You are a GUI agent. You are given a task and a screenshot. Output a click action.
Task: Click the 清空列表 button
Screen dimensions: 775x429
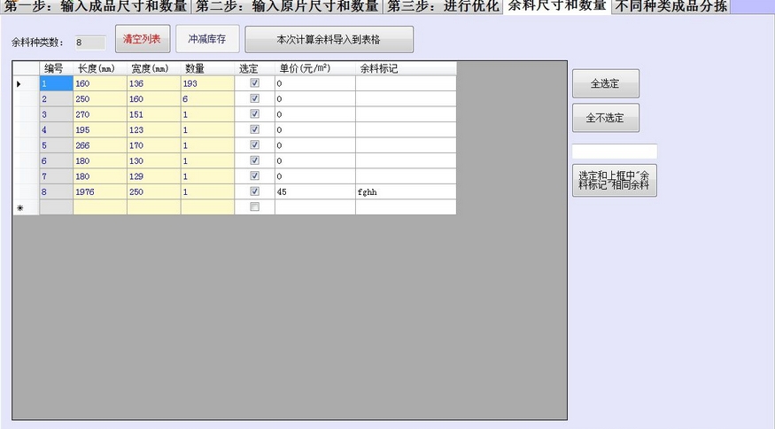tap(142, 40)
